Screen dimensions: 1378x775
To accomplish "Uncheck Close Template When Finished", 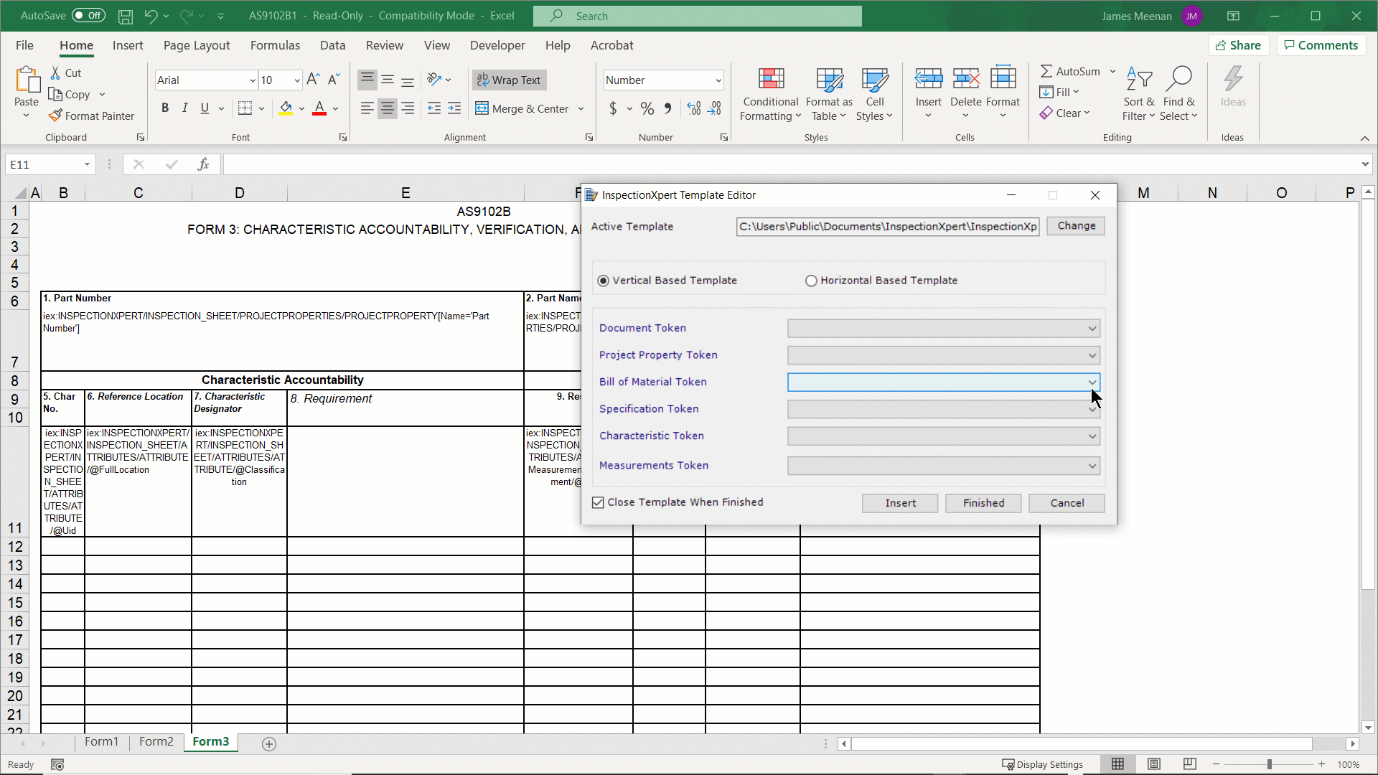I will click(x=598, y=502).
